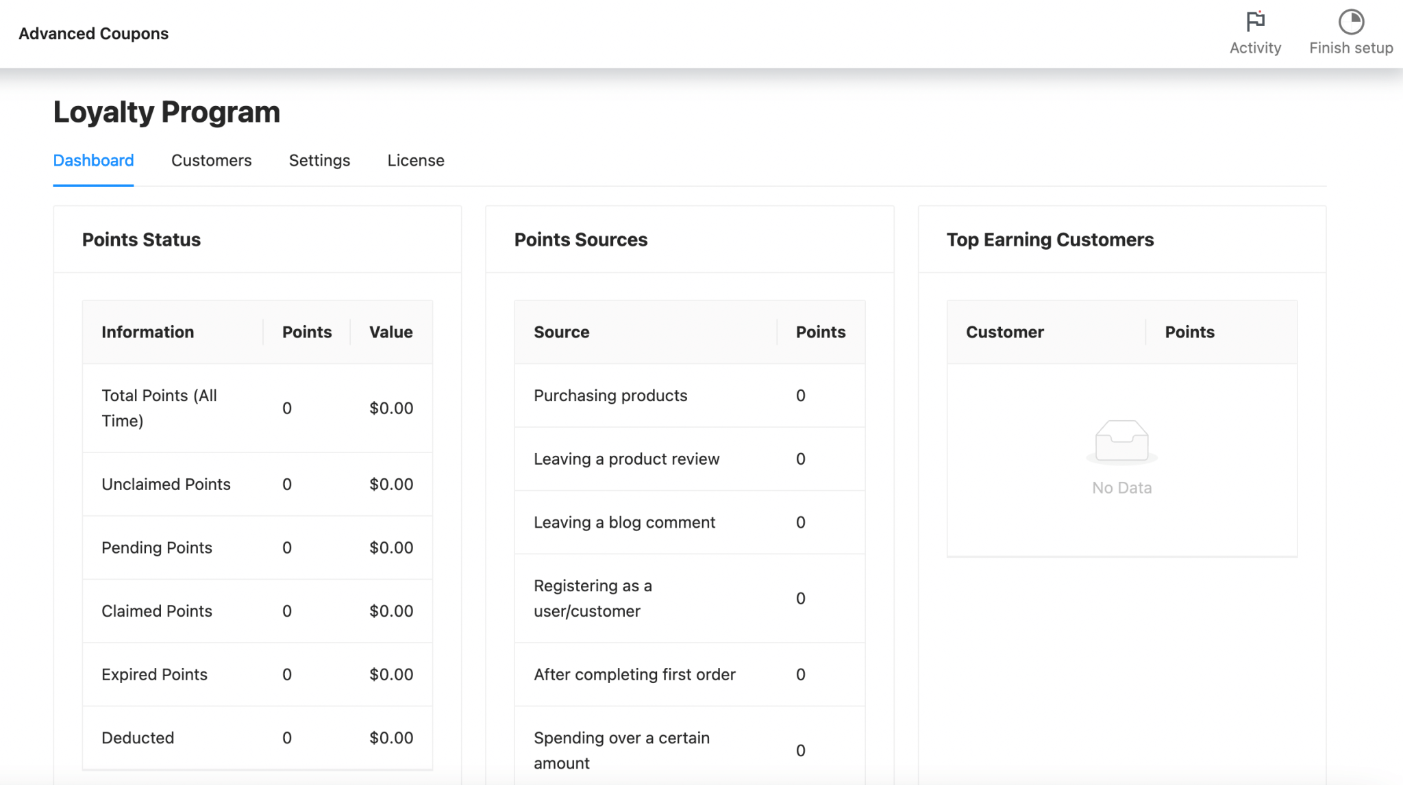
Task: Click the No Data empty inbox icon
Action: click(x=1121, y=441)
